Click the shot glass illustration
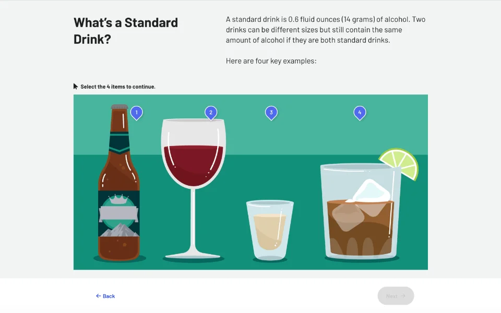Image resolution: width=501 pixels, height=313 pixels. coord(270,231)
